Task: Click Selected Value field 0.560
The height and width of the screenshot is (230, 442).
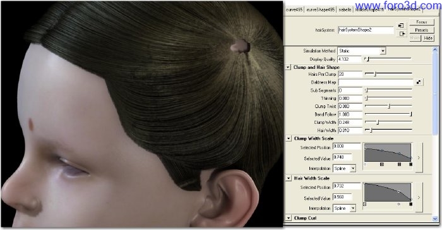Action: point(342,197)
